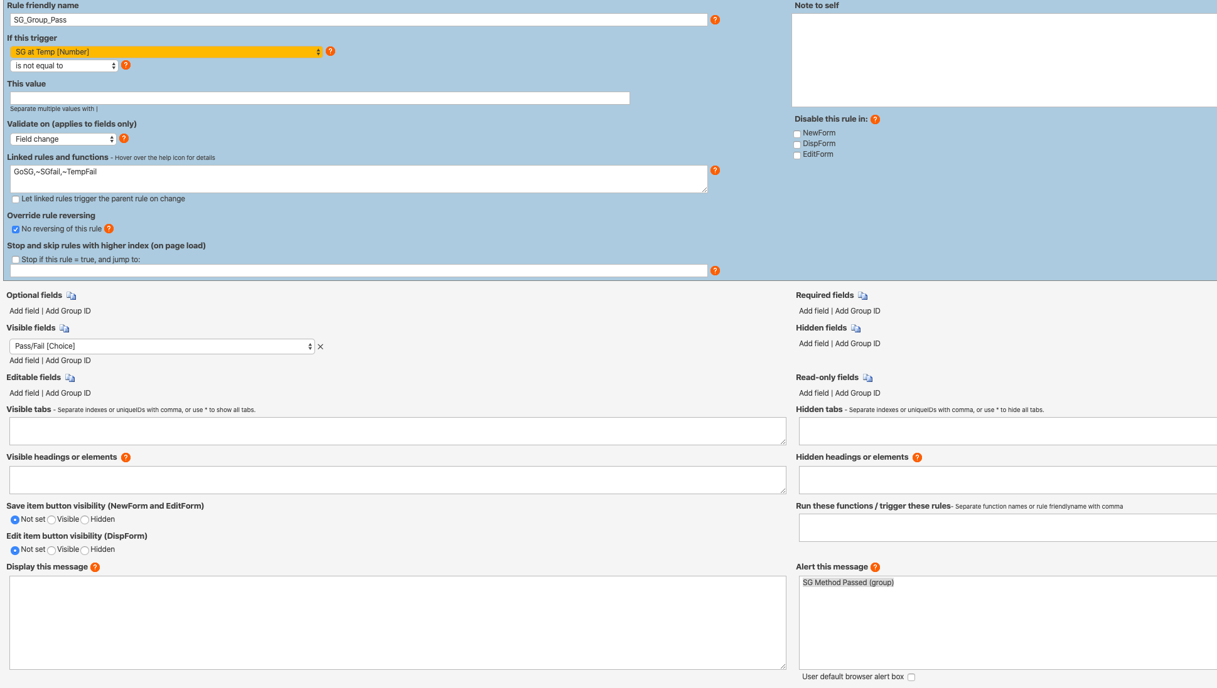The width and height of the screenshot is (1217, 688).
Task: Click copy icon beside Read-only fields
Action: (868, 378)
